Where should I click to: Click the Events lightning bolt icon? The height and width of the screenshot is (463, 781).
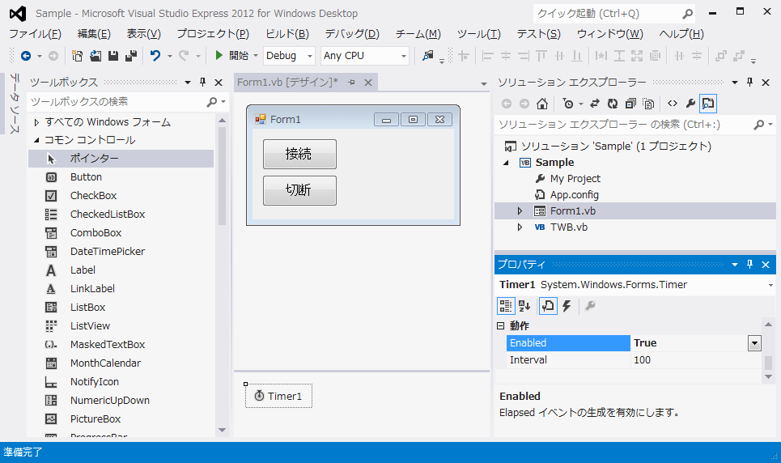point(567,306)
